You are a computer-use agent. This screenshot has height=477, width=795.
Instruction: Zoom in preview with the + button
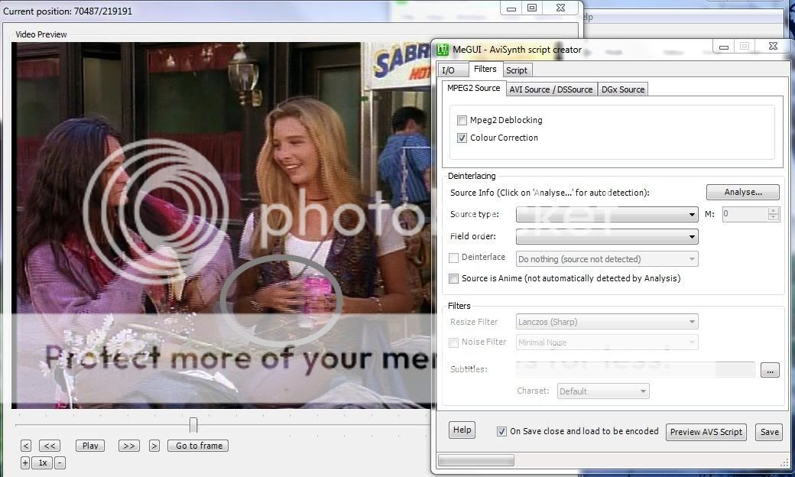click(x=25, y=462)
